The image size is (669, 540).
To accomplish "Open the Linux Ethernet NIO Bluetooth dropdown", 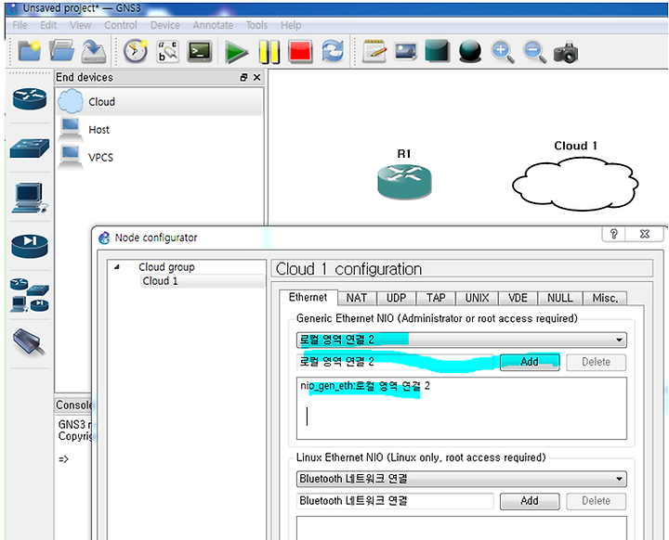I will pos(461,479).
